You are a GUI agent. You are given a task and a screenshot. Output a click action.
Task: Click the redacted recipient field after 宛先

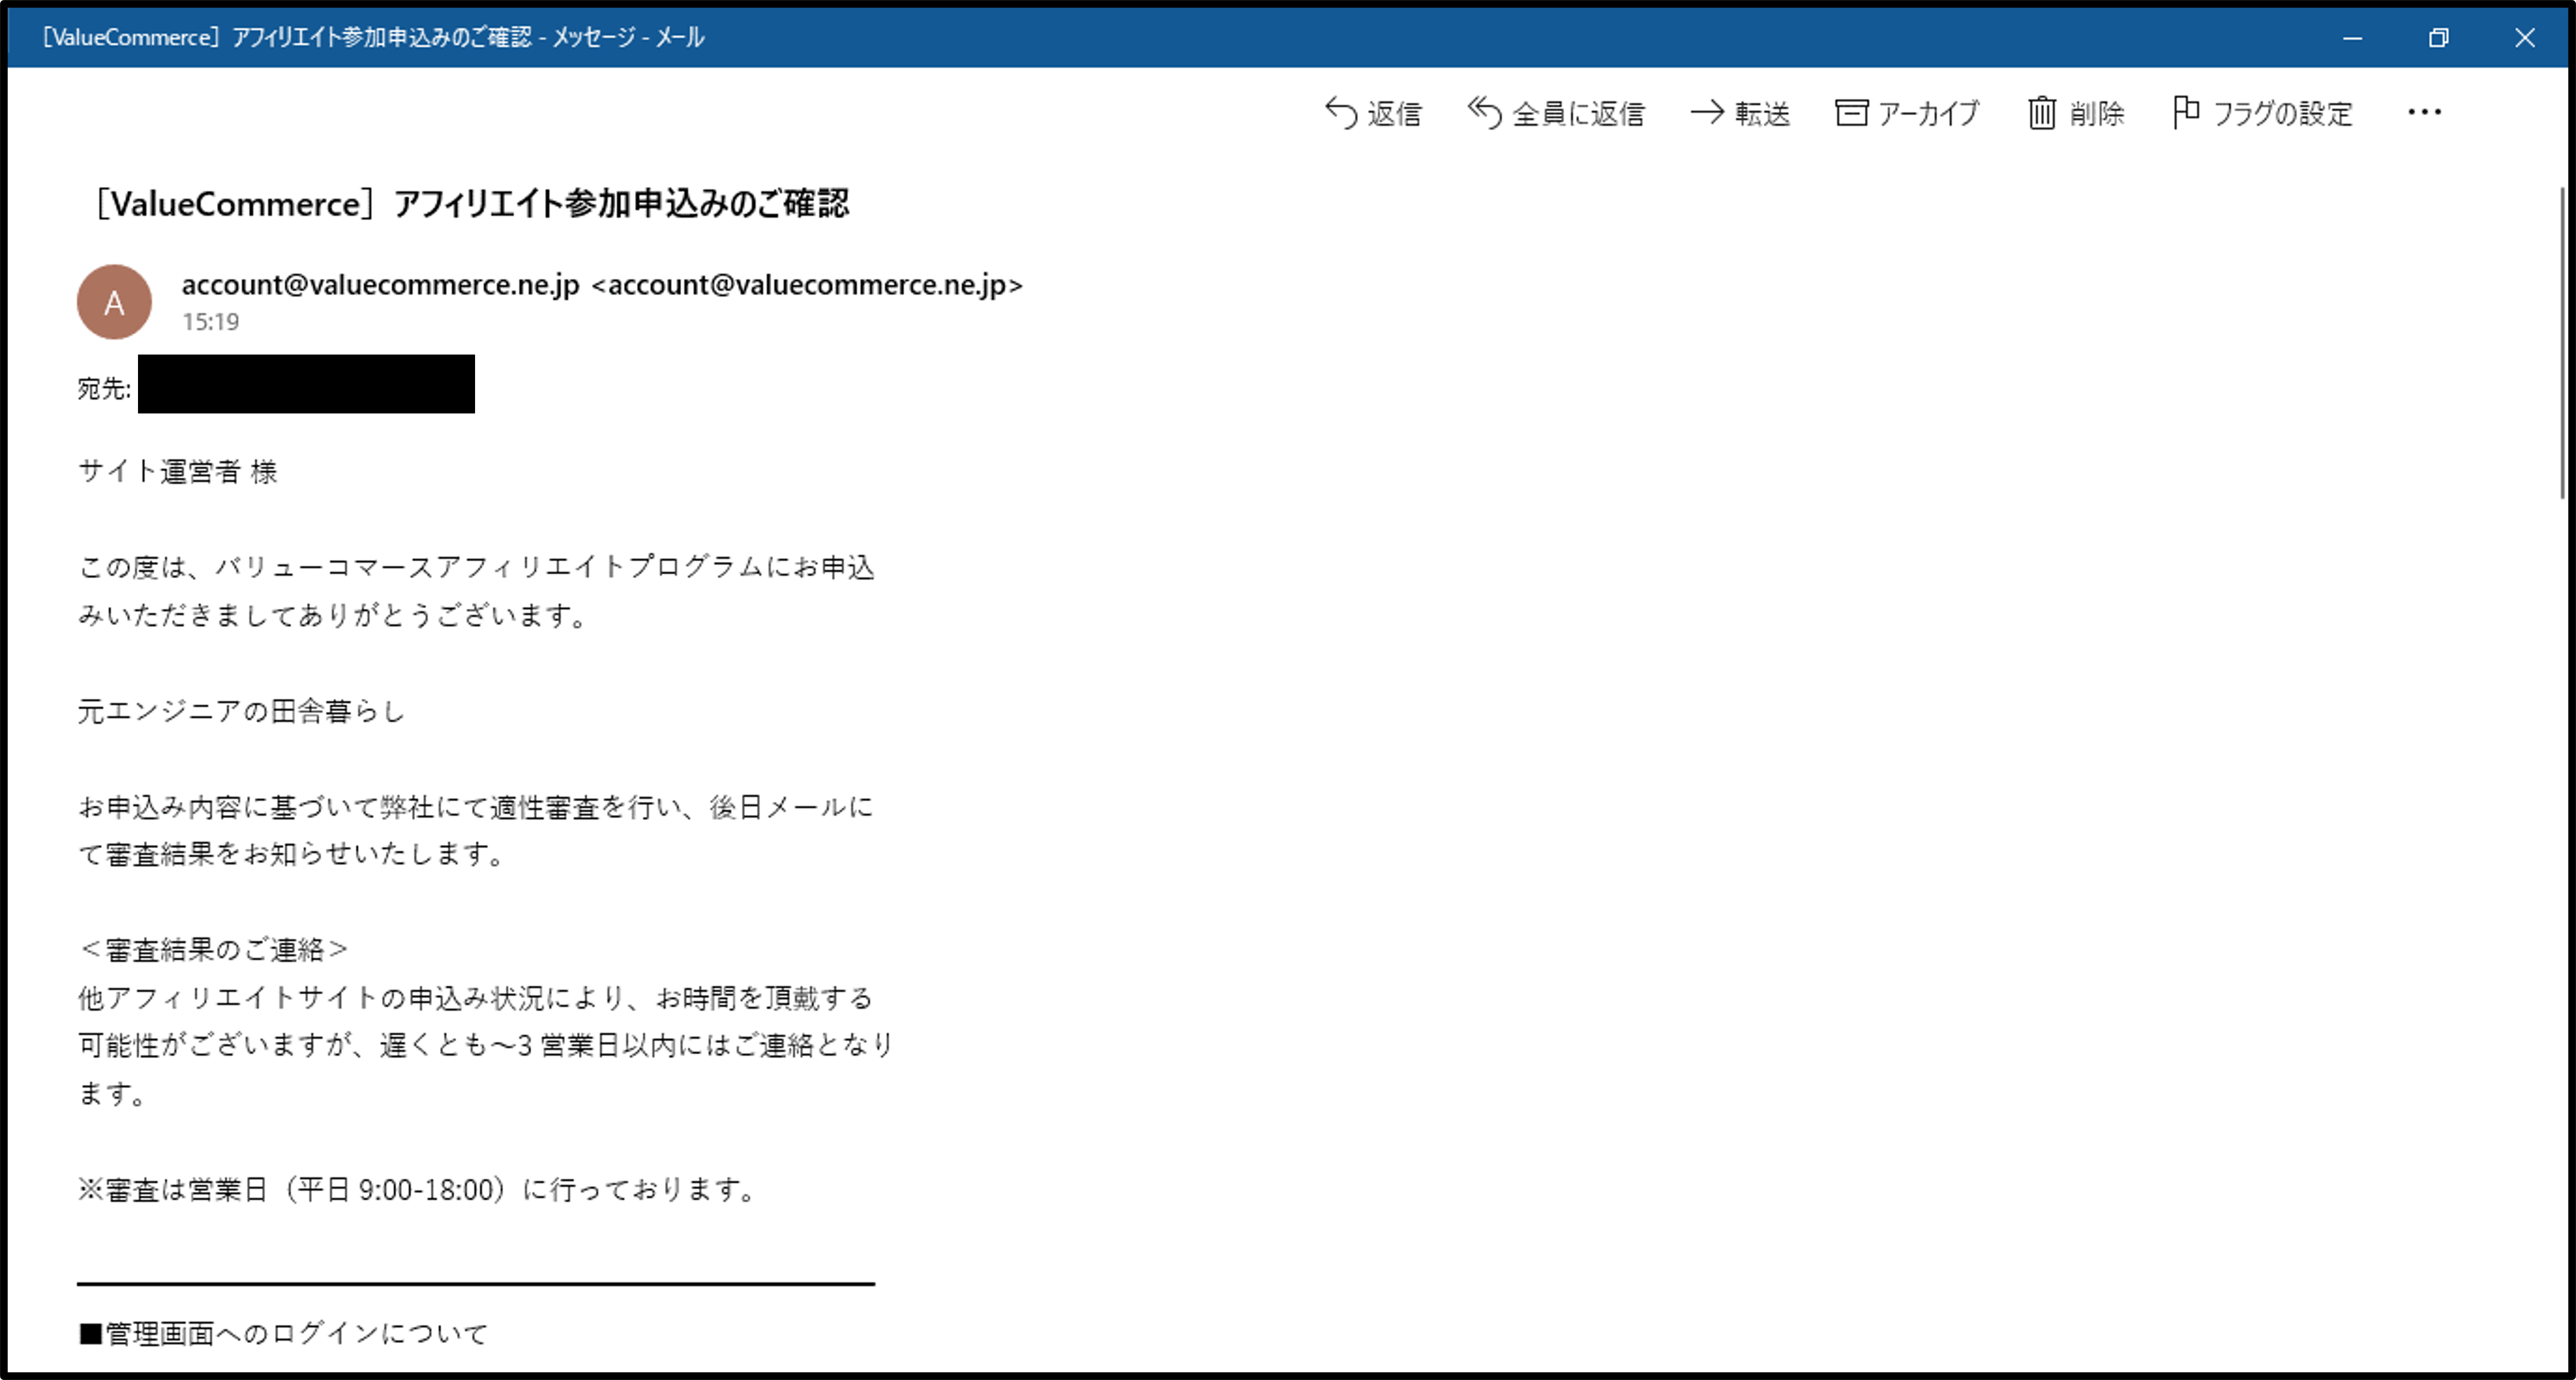tap(306, 384)
